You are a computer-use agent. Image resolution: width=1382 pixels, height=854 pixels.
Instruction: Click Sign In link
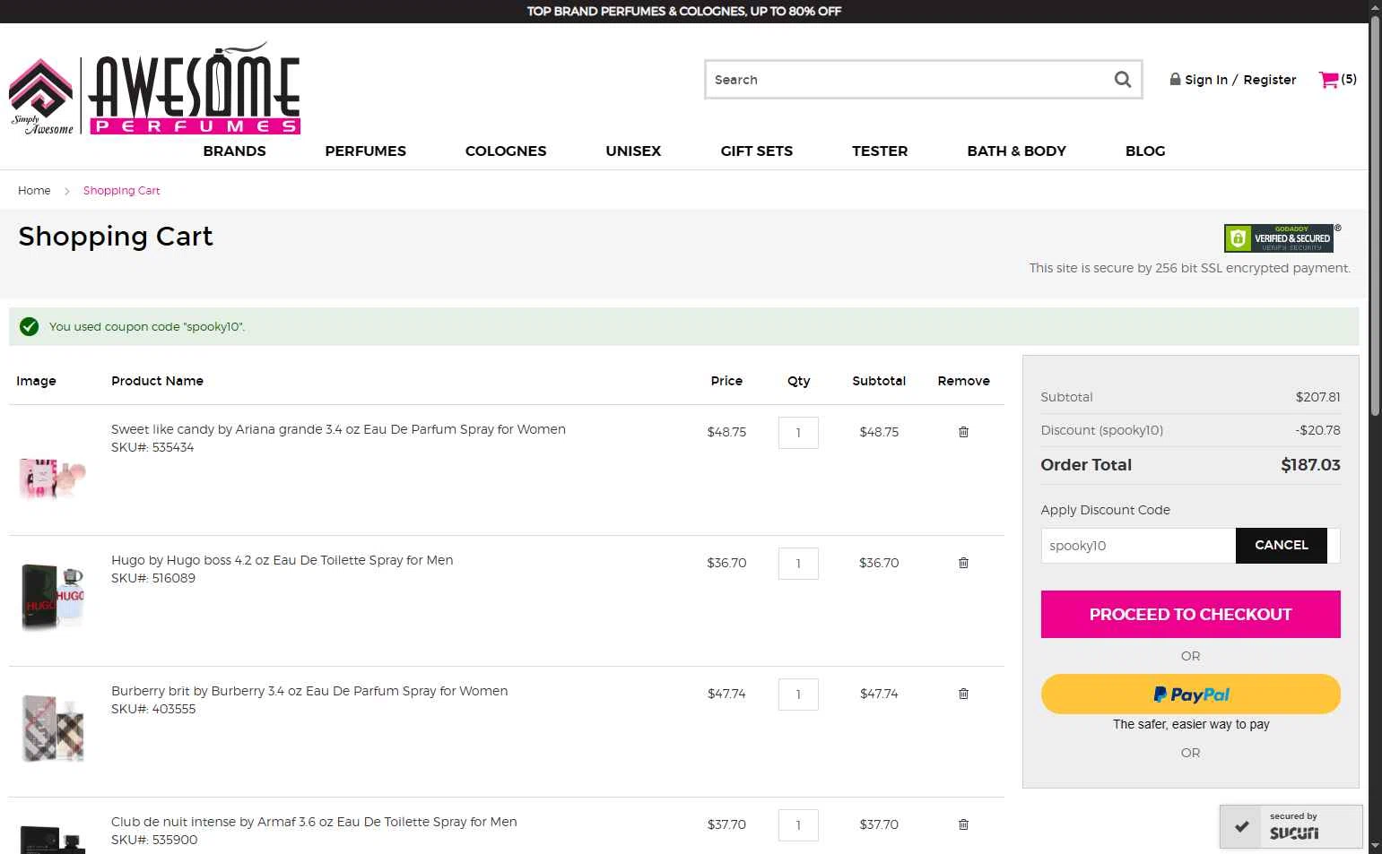tap(1205, 80)
